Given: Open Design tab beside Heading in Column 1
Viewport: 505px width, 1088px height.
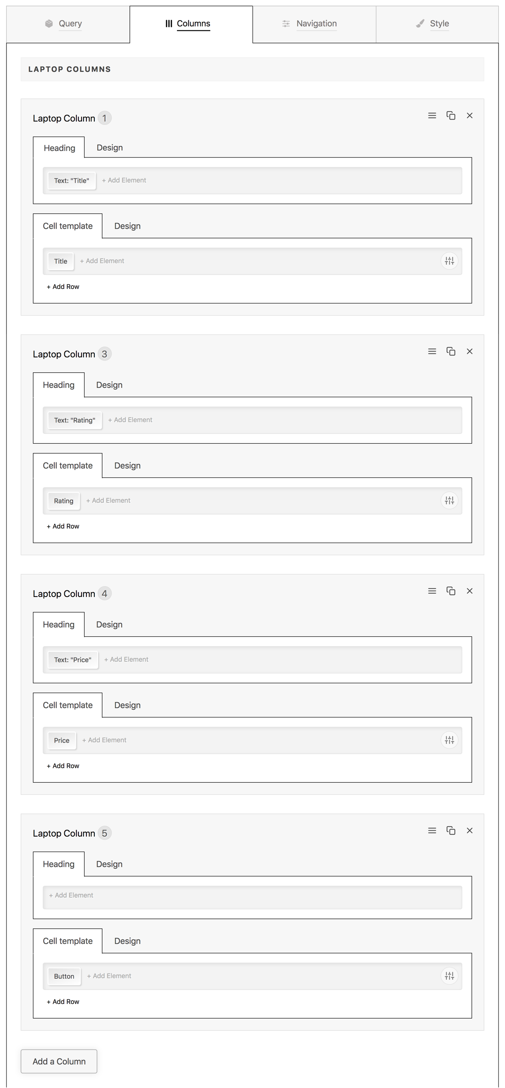Looking at the screenshot, I should tap(110, 148).
